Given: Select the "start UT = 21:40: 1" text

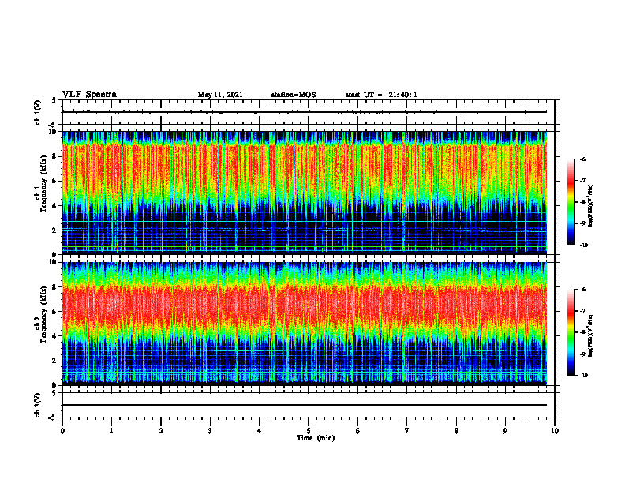Looking at the screenshot, I should (x=381, y=95).
